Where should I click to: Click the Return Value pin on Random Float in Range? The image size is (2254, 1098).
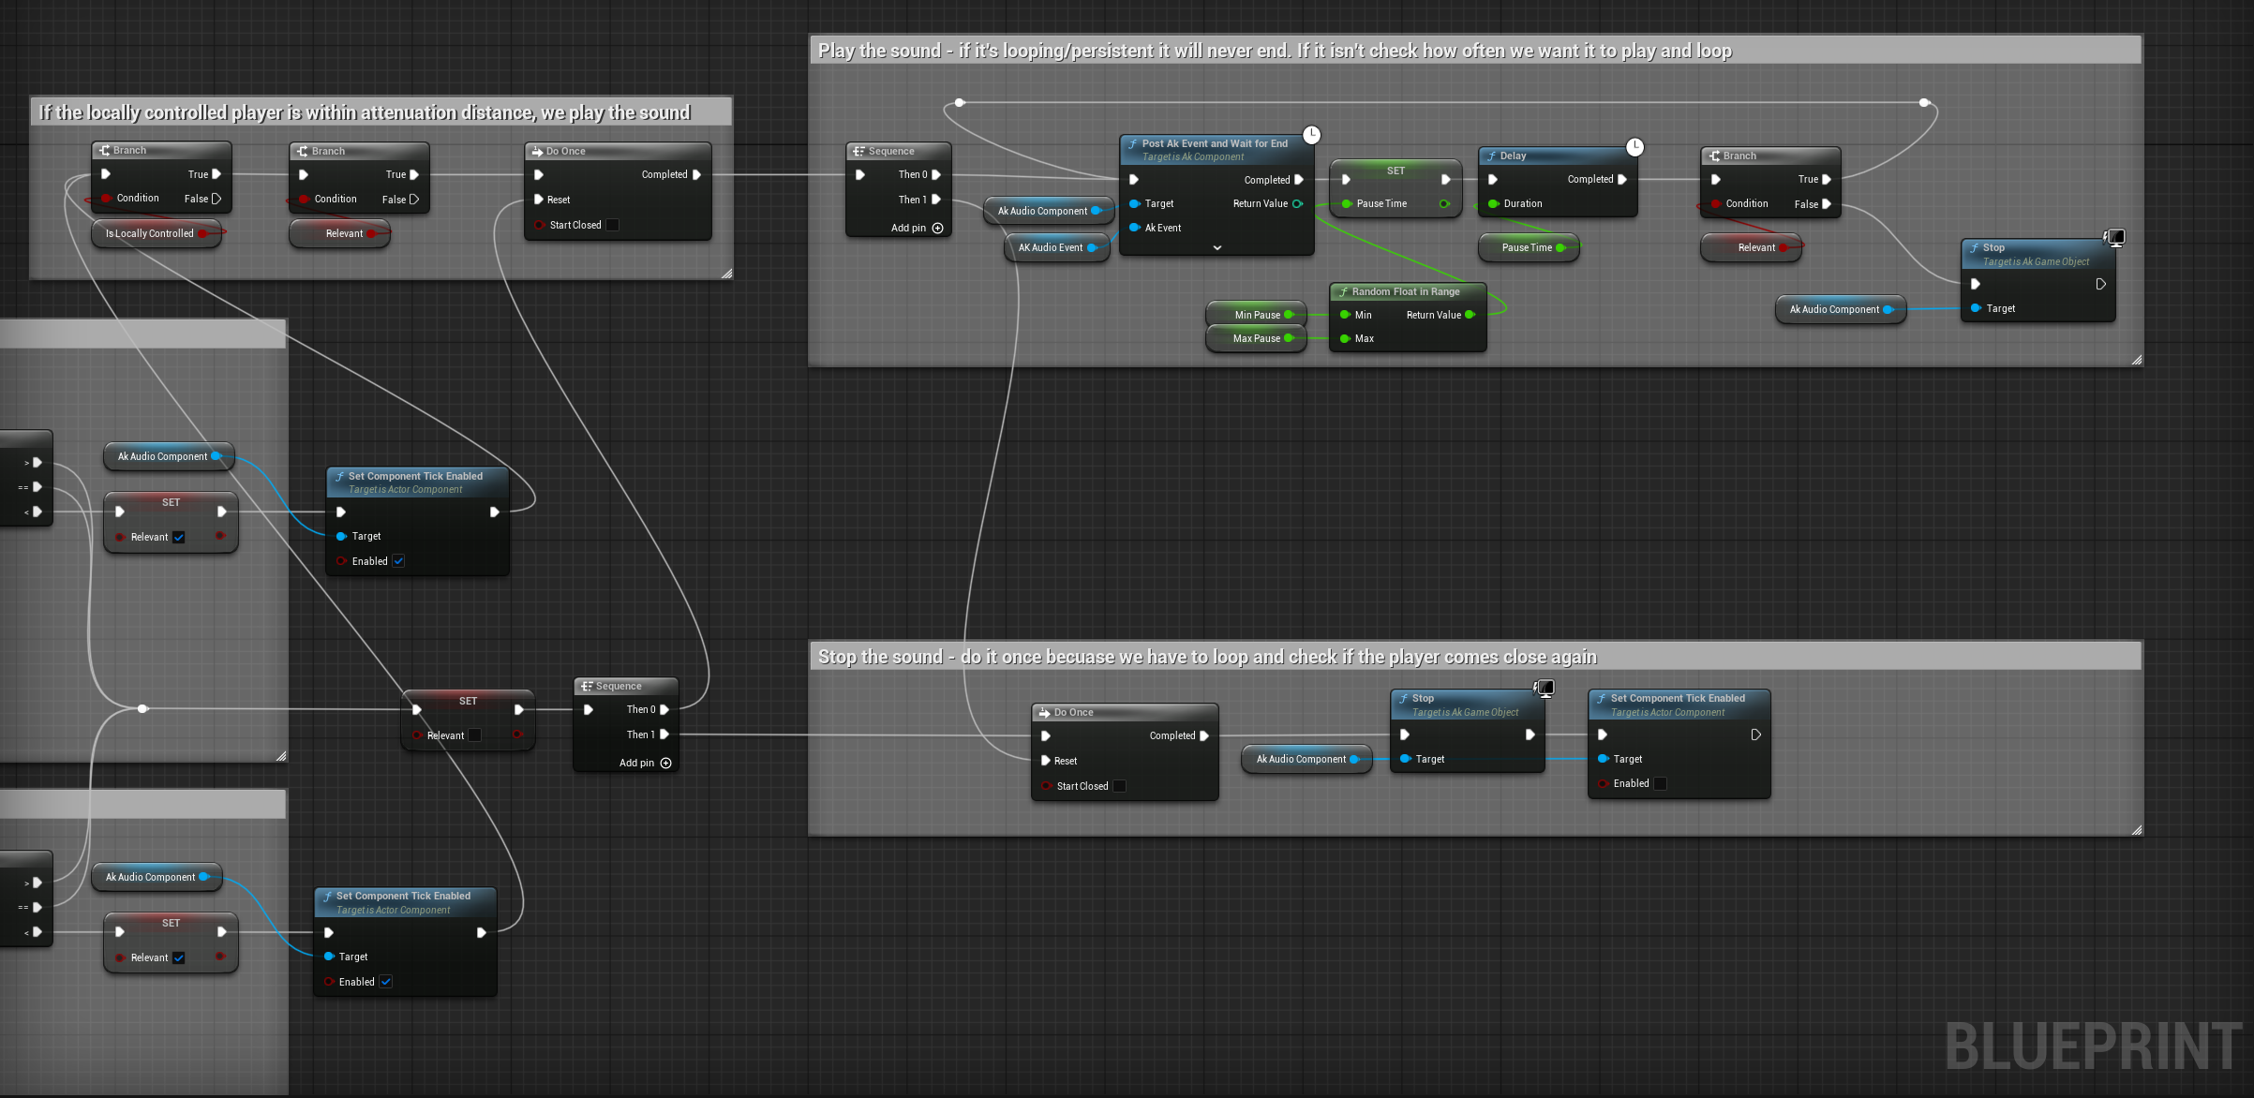click(1470, 315)
